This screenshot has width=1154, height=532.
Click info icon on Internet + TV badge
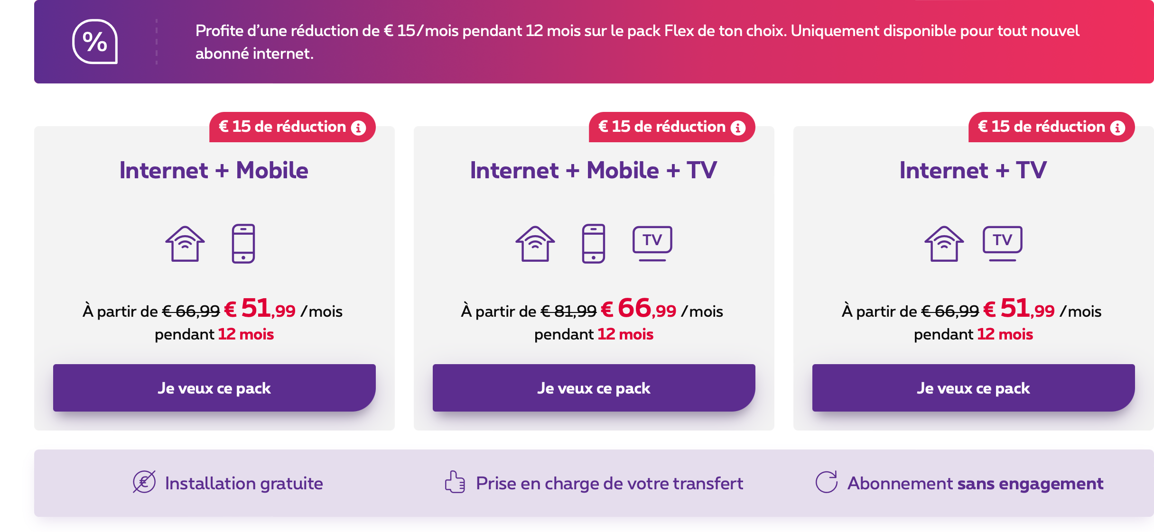tap(1117, 128)
